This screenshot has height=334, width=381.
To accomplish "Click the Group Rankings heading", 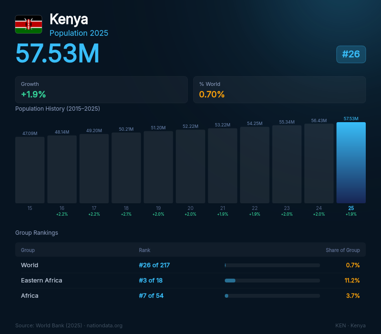I will pyautogui.click(x=37, y=233).
